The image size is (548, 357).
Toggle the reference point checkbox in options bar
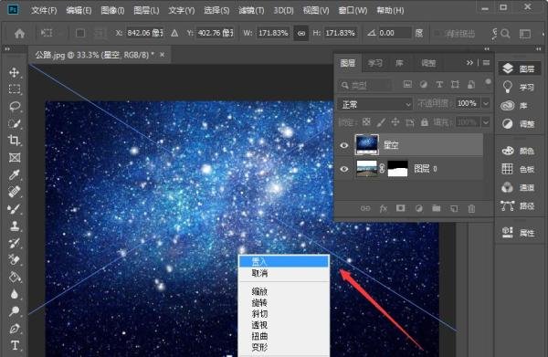coord(80,33)
